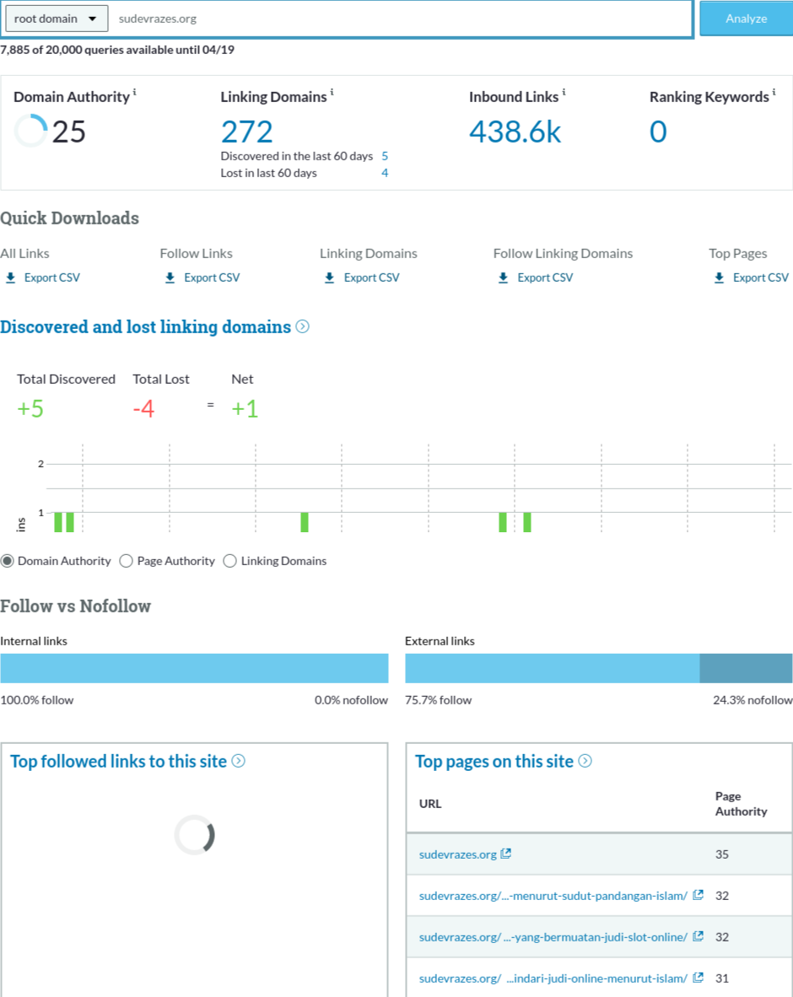The image size is (793, 997).
Task: Click download icon under Top Pages
Action: [x=720, y=278]
